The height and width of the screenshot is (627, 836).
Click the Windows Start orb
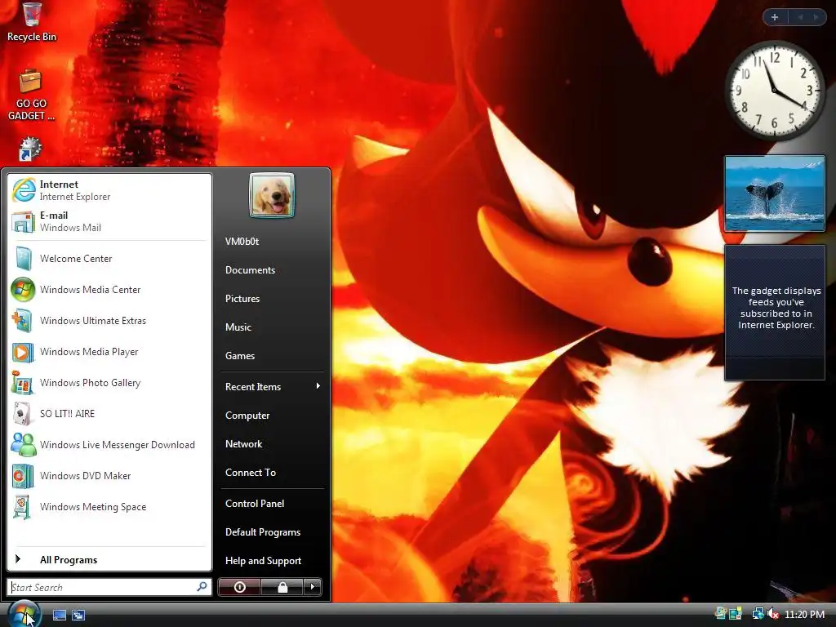[24, 614]
